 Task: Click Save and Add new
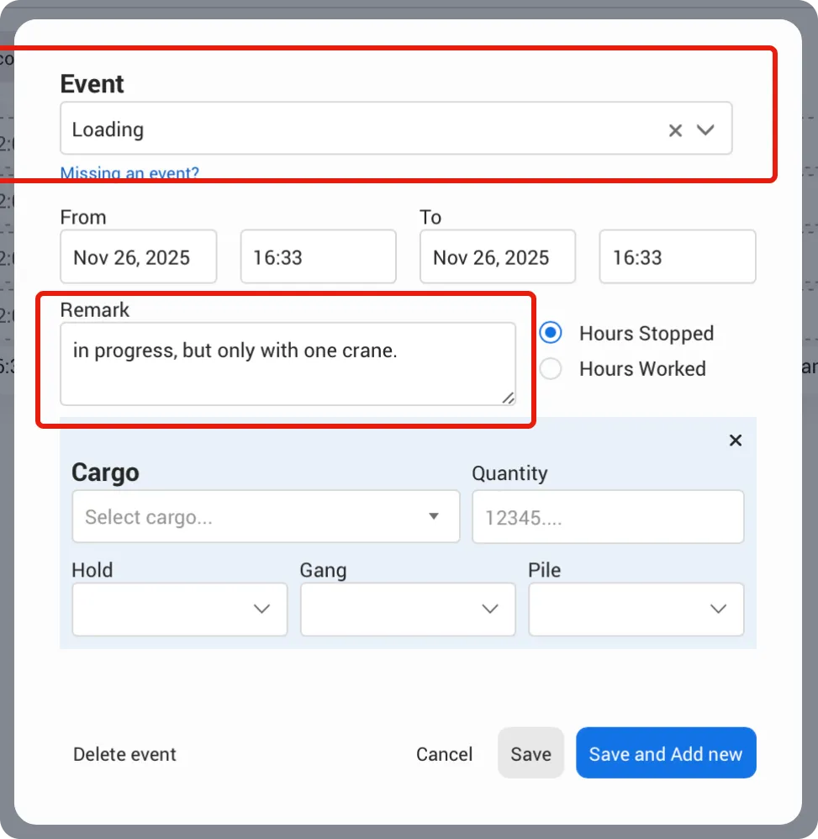(666, 753)
